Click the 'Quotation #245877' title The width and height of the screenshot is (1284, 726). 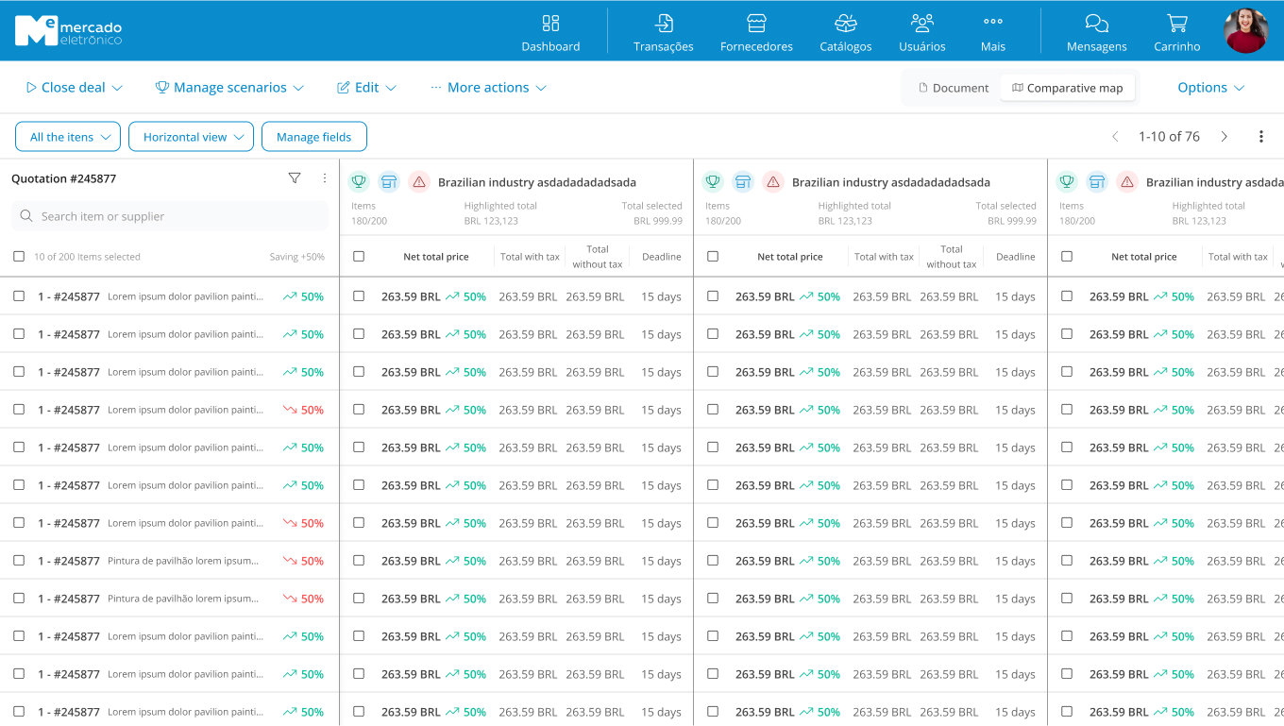point(64,178)
